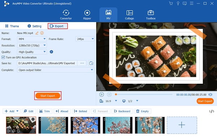The height and width of the screenshot is (140, 217).
Task: Stop the preview playback
Action: (109, 95)
